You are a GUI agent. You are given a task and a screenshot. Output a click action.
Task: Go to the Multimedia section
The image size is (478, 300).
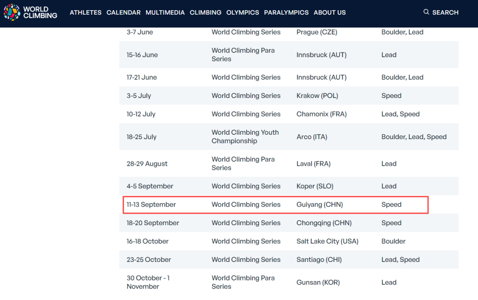165,12
